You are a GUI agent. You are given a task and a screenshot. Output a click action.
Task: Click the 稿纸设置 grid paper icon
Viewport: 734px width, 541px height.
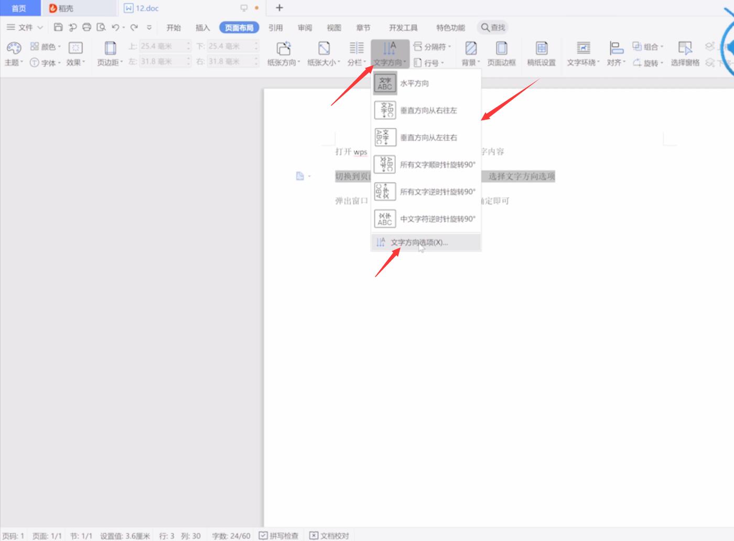click(542, 53)
